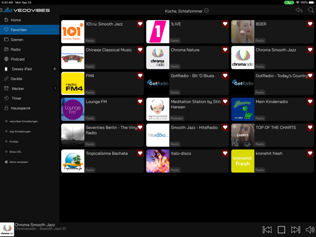Image resolution: width=316 pixels, height=237 pixels.
Task: Toggle heart on TOP OF THE CHARTS
Action: (x=310, y=127)
